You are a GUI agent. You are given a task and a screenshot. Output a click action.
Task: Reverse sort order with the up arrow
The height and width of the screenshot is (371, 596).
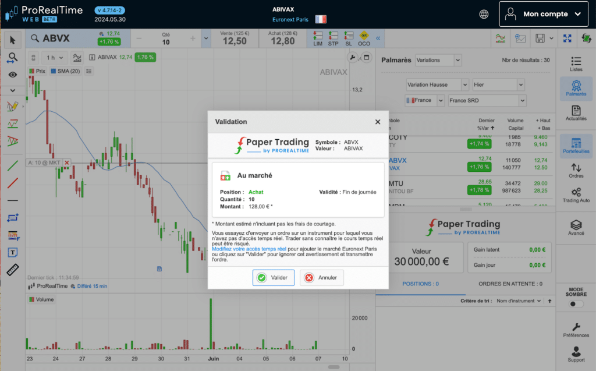(x=549, y=301)
